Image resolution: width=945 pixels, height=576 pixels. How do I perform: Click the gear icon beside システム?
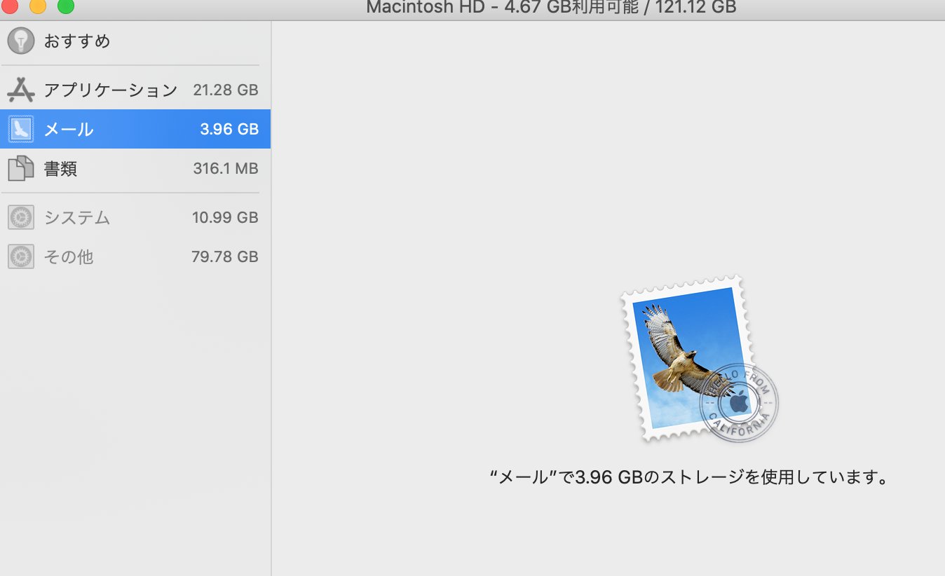(21, 217)
